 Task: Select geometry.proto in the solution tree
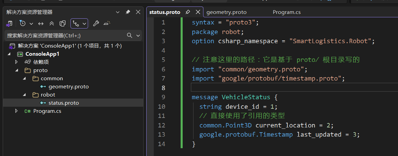(x=68, y=87)
